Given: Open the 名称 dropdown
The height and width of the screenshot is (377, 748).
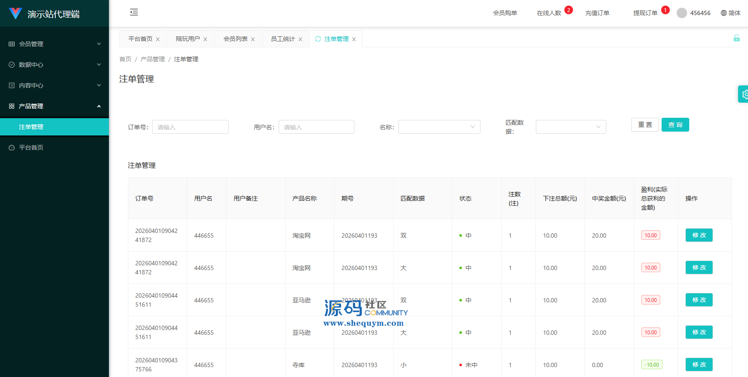Looking at the screenshot, I should (x=439, y=127).
